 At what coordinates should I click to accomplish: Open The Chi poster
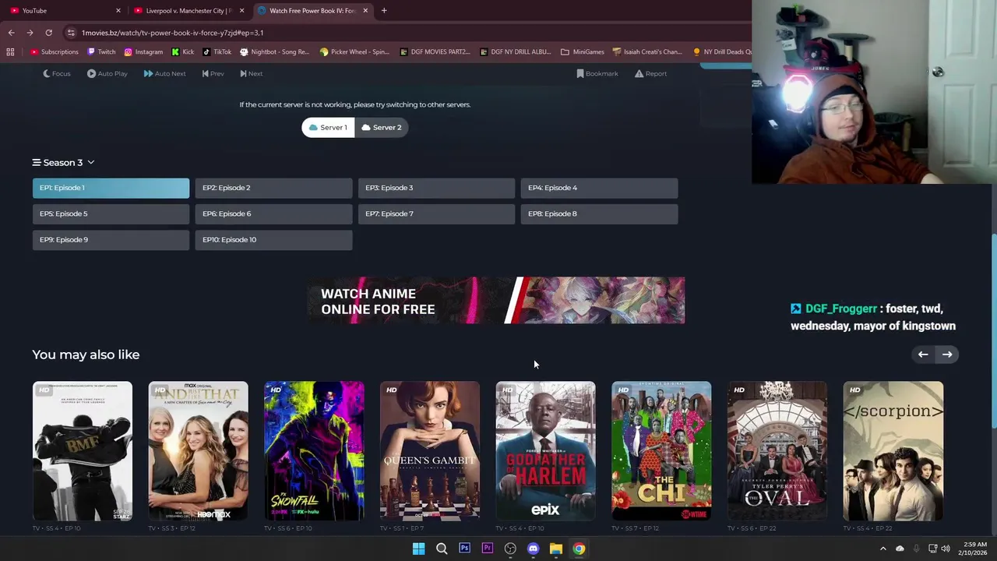[x=661, y=450]
